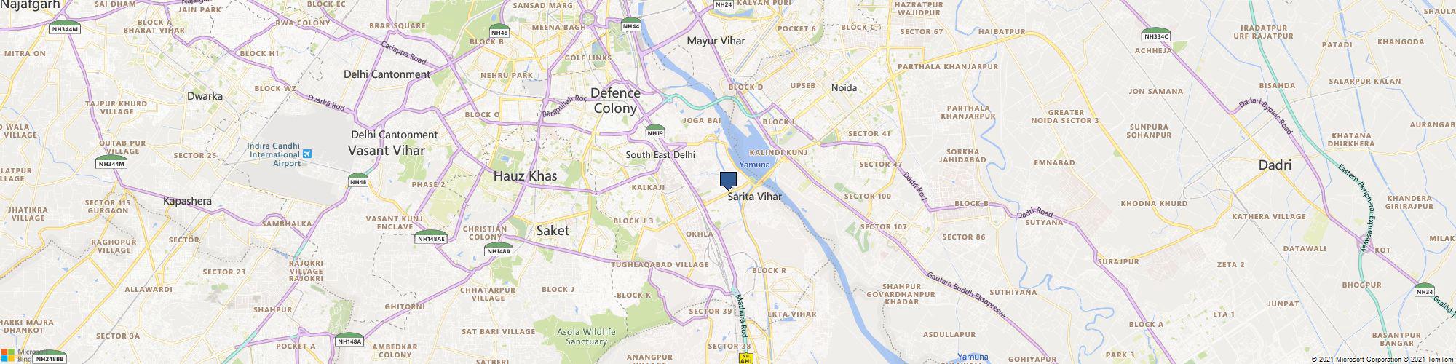Image resolution: width=1456 pixels, height=364 pixels.
Task: Click the Dwarka place label
Action: 205,95
